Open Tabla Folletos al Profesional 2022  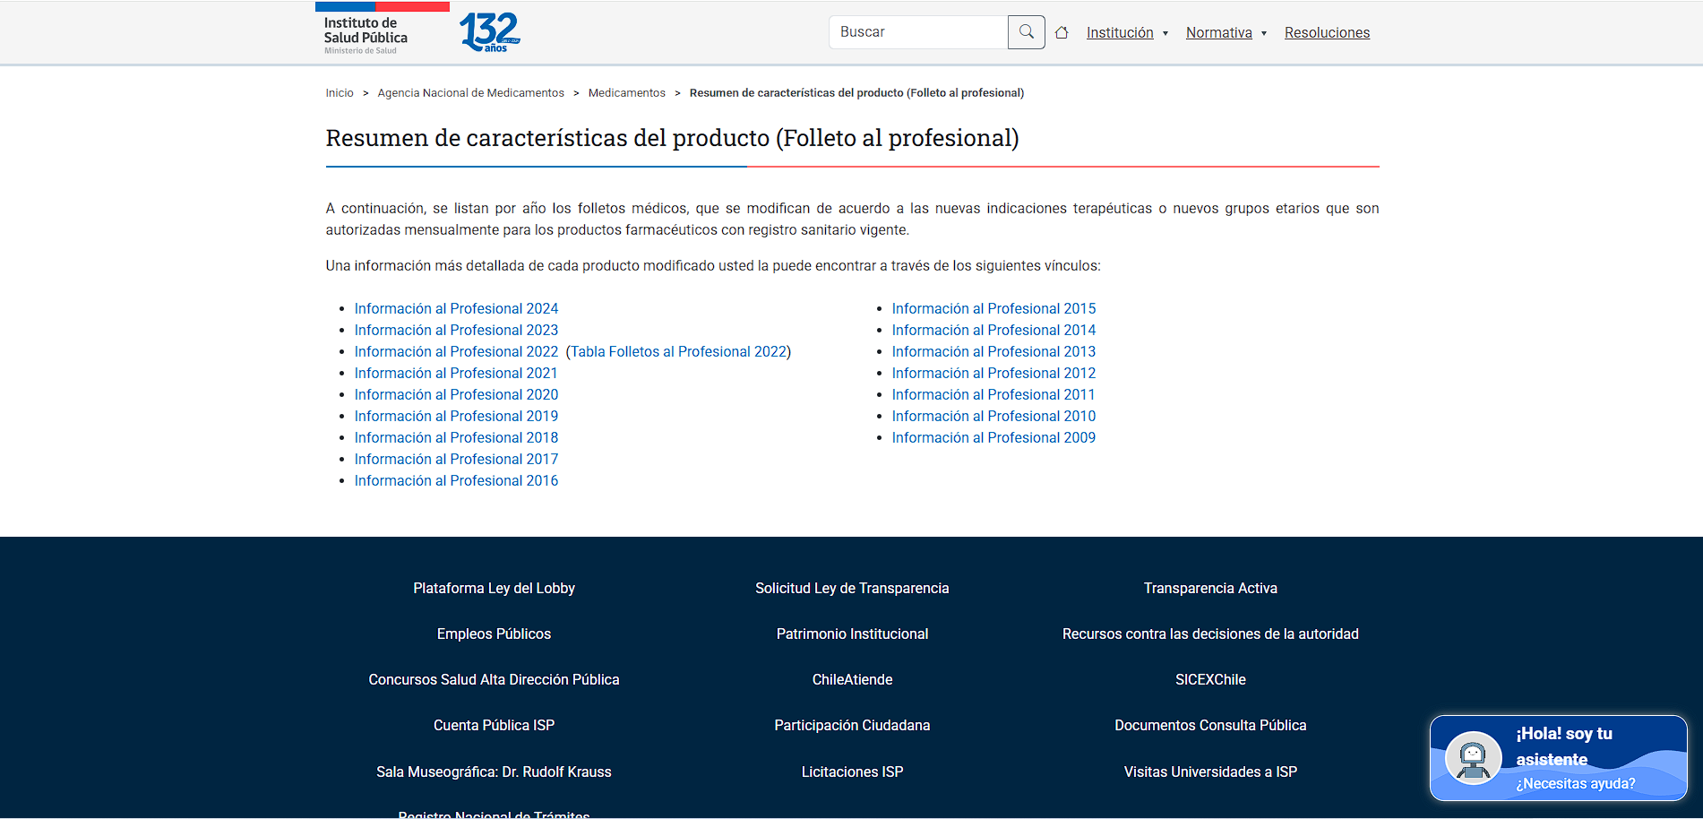click(x=678, y=351)
